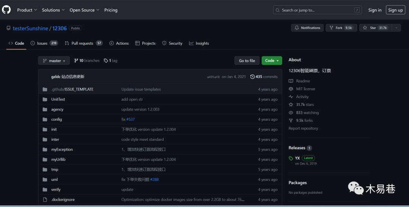Open the .dockerignore file
This screenshot has width=409, height=207.
pos(63,199)
